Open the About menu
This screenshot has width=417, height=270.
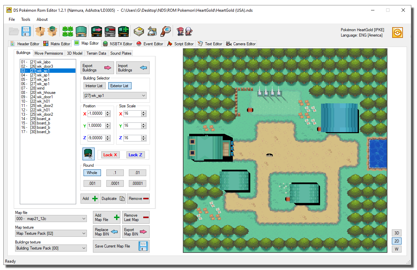point(42,19)
